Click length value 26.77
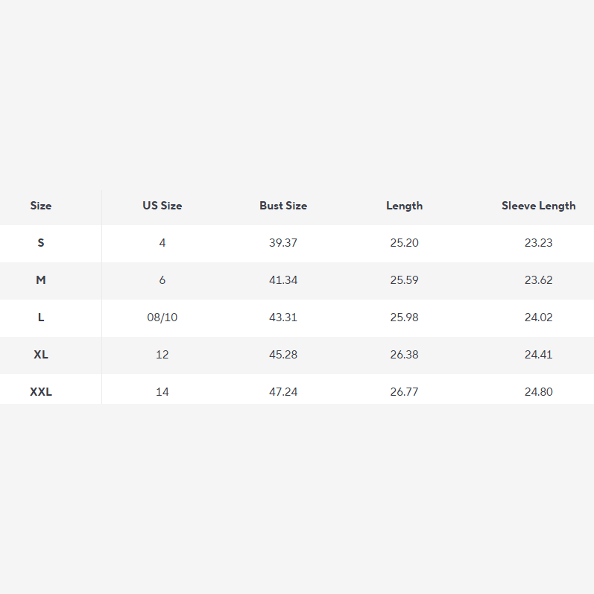Screen dimensions: 594x594 pos(404,392)
